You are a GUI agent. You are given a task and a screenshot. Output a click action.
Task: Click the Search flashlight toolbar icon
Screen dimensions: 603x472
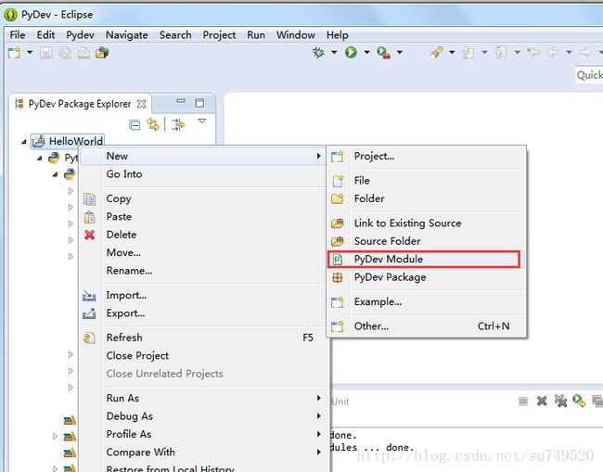436,52
